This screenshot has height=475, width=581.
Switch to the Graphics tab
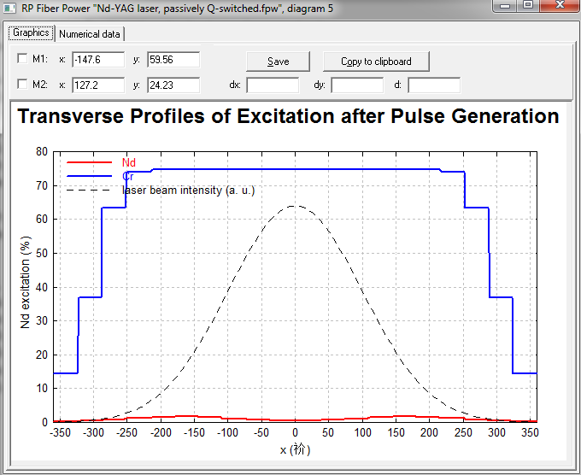point(32,33)
